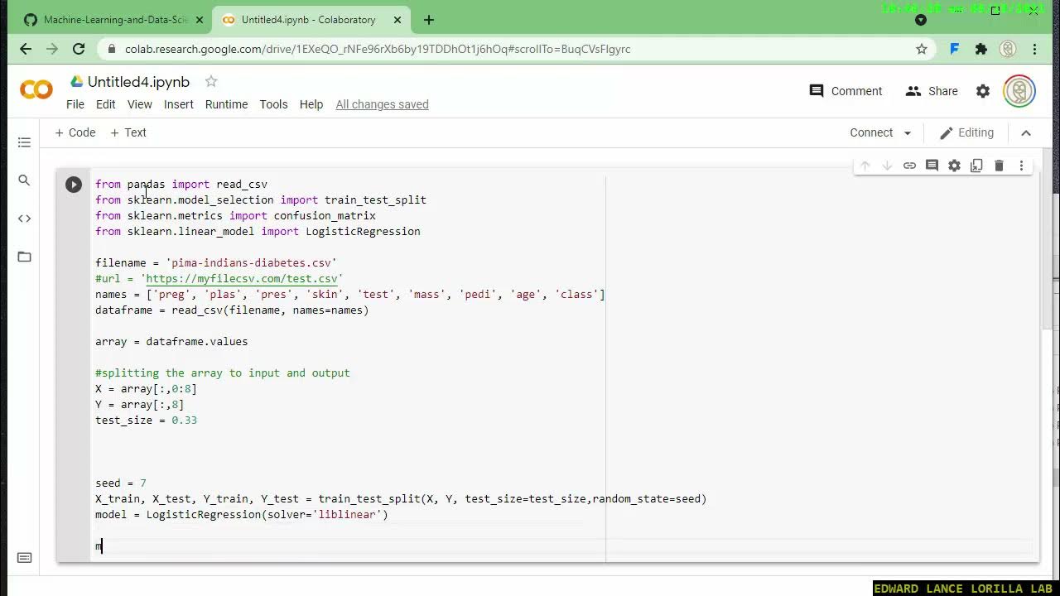Click the 'array = dataframe.values' line
Image resolution: width=1060 pixels, height=596 pixels.
coord(171,342)
